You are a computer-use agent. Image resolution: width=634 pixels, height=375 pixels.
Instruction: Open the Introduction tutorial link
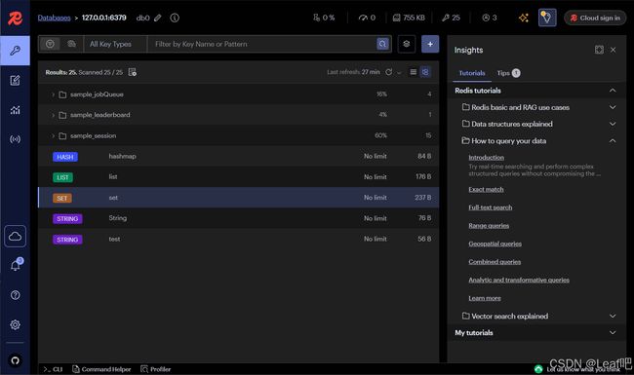point(486,158)
